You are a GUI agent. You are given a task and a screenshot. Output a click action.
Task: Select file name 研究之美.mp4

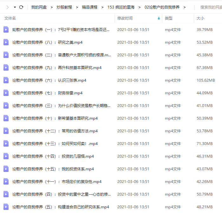click(47, 42)
